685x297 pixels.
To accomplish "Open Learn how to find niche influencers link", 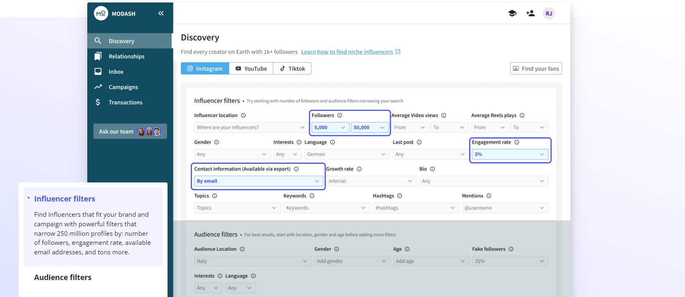I will (x=347, y=52).
